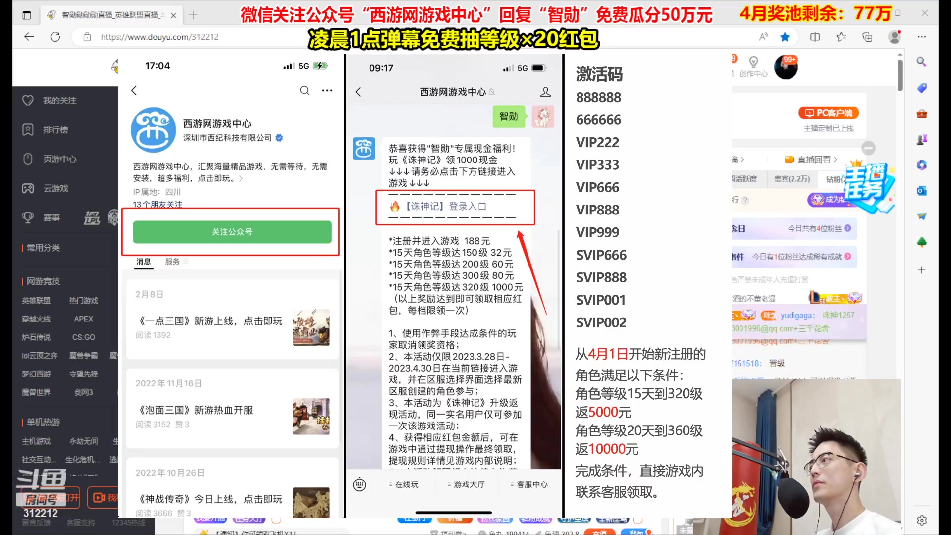Open Edge sidebar Microsoft 365 icon

tap(922, 165)
